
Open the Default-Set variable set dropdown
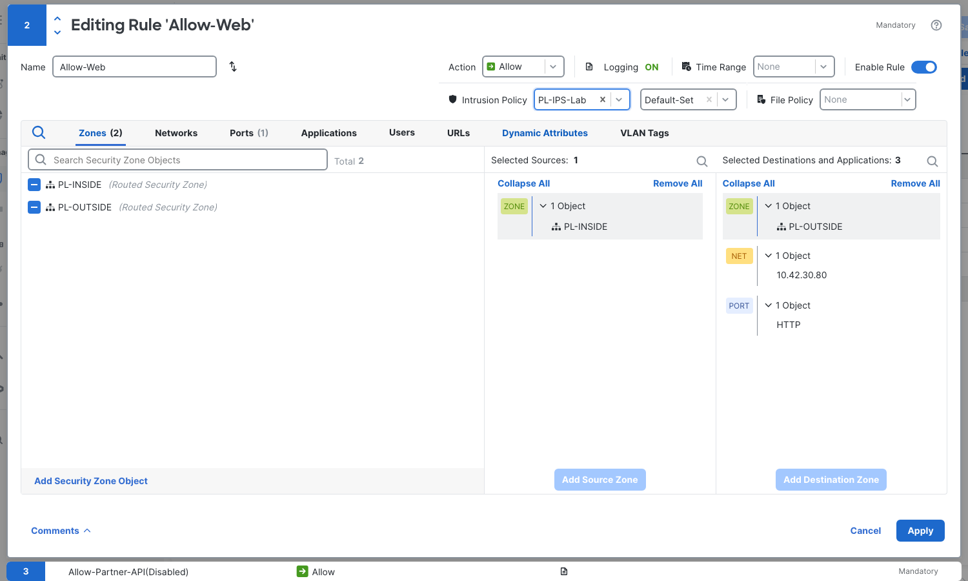725,99
